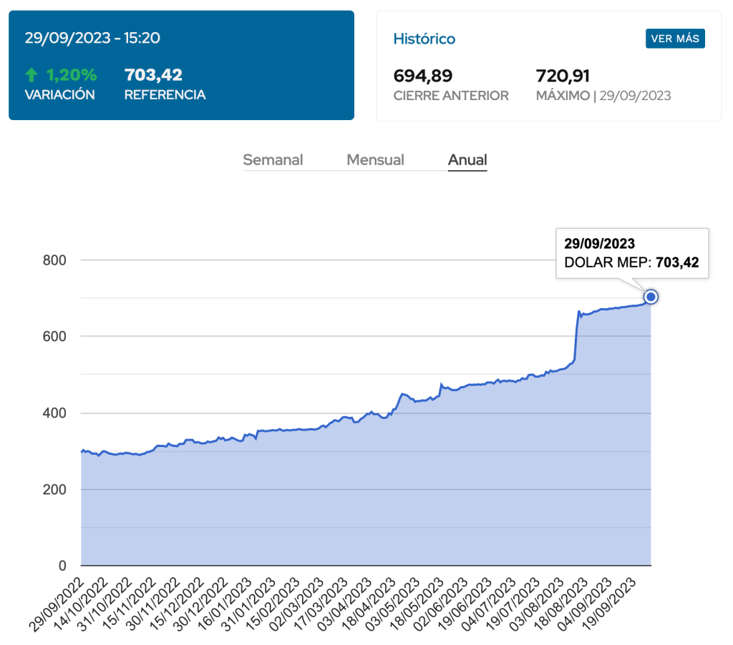Click the DOLAR MEP tooltip box
Image resolution: width=733 pixels, height=645 pixels.
pyautogui.click(x=632, y=254)
